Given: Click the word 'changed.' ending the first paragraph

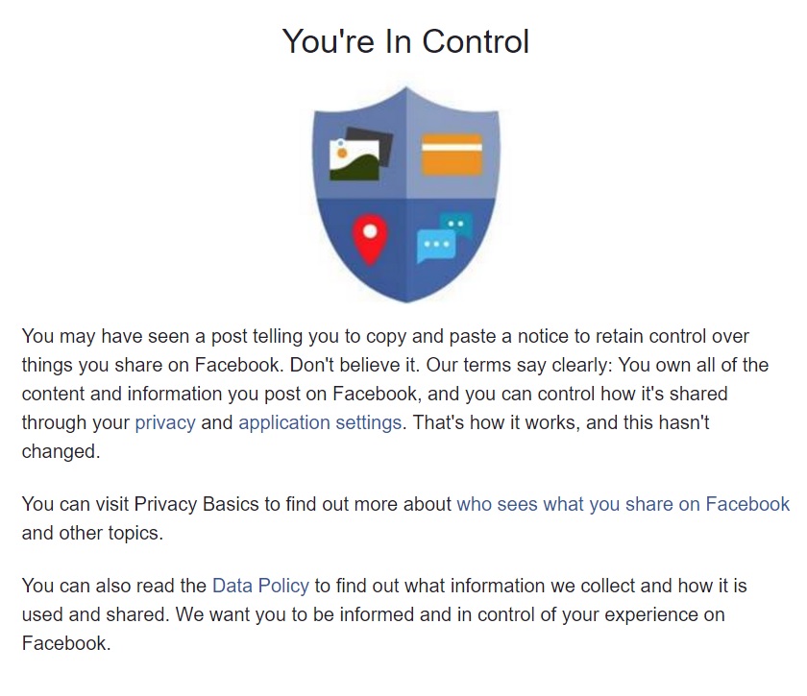Looking at the screenshot, I should coord(61,451).
